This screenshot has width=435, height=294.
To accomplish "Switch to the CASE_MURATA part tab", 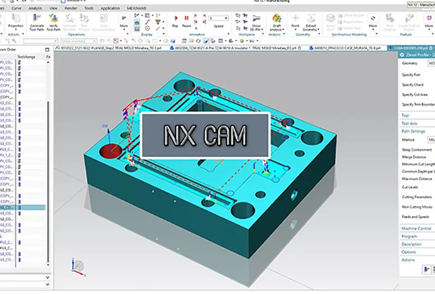I will pos(346,48).
